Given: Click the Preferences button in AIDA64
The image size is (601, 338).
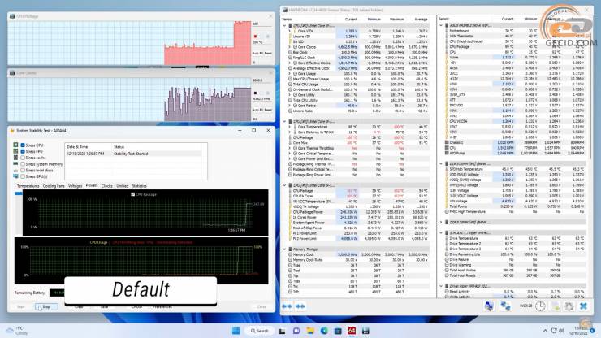Looking at the screenshot, I should pyautogui.click(x=162, y=306).
